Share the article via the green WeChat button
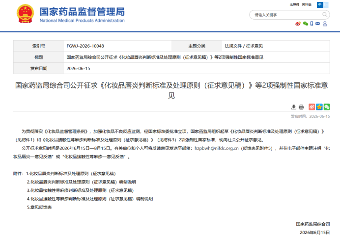340x236 pixels. (327, 107)
